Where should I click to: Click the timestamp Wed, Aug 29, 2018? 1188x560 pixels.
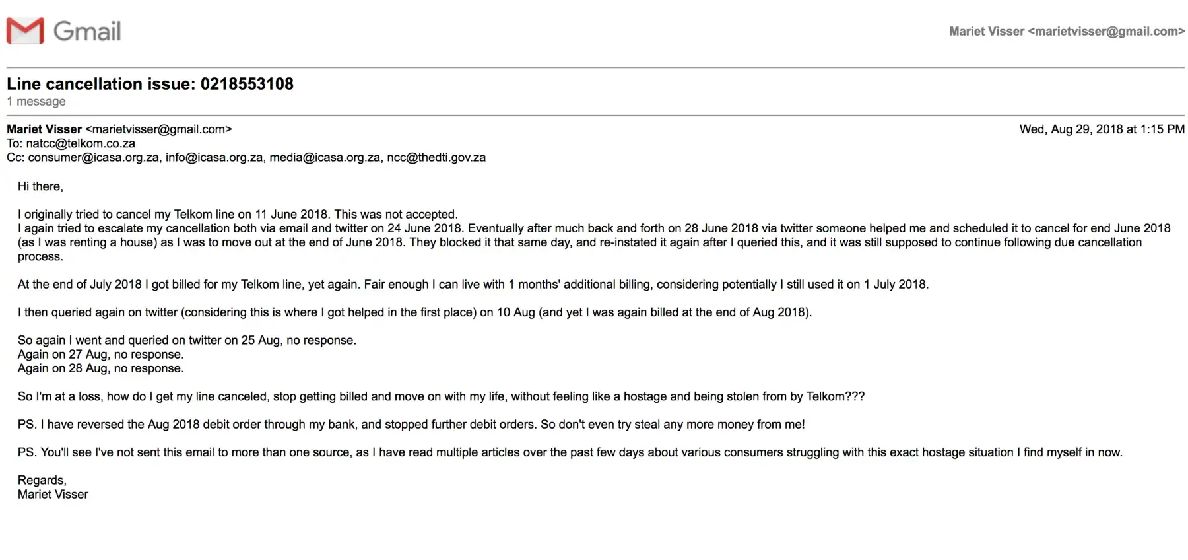click(1102, 129)
